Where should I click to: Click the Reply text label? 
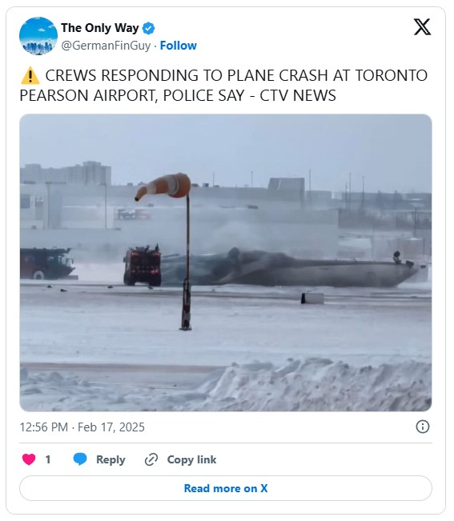pos(110,459)
